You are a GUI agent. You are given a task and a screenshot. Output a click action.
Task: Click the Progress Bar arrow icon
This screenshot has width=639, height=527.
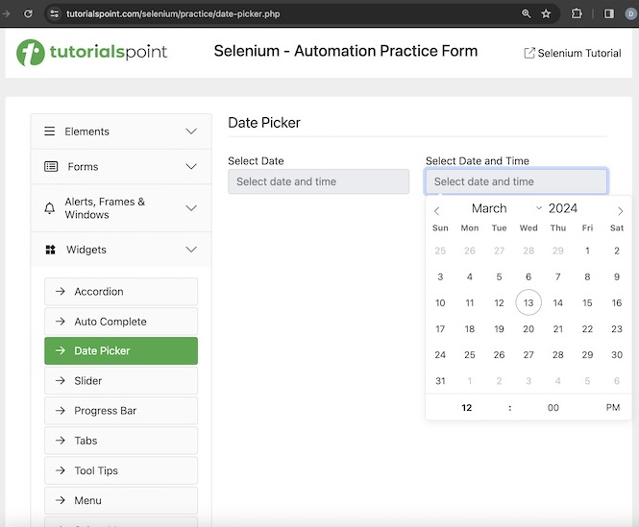(61, 411)
